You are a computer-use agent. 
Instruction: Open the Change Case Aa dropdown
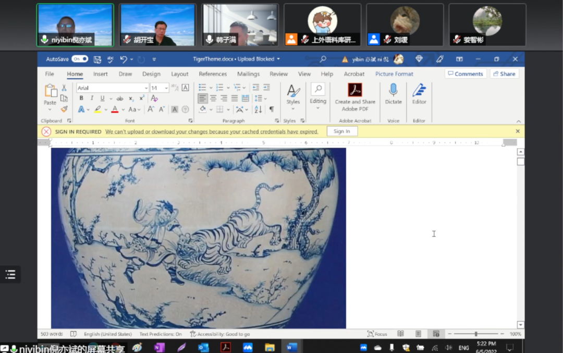pyautogui.click(x=134, y=109)
